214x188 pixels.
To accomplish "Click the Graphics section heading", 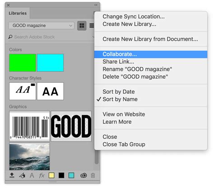I will pyautogui.click(x=18, y=107).
